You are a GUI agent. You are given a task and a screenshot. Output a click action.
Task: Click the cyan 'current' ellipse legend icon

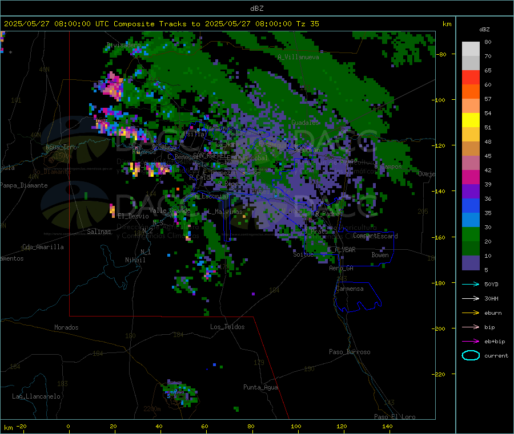point(471,355)
